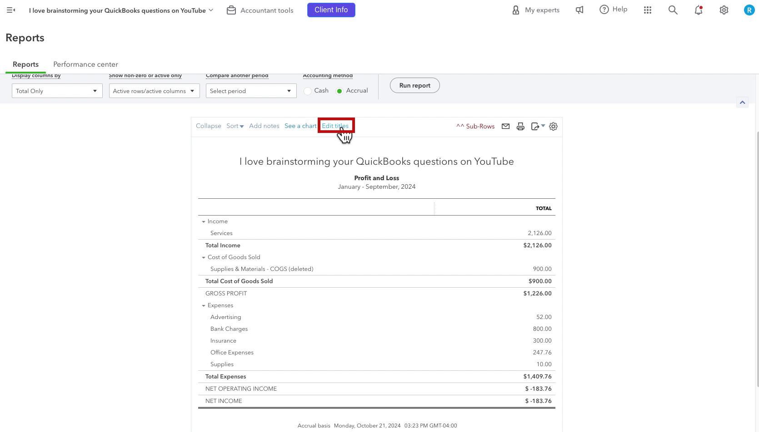Click the megaphone announcements icon
The width and height of the screenshot is (759, 432).
coord(579,10)
